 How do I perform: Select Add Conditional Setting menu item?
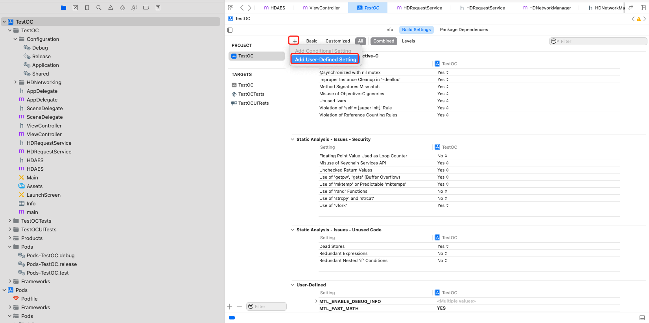(x=323, y=51)
